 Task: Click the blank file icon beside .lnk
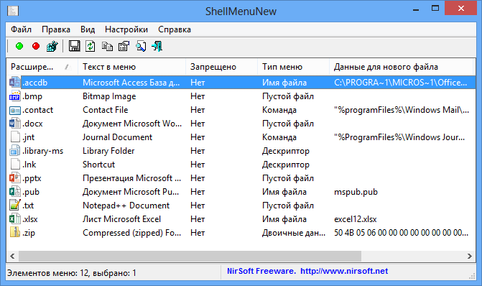pos(15,165)
